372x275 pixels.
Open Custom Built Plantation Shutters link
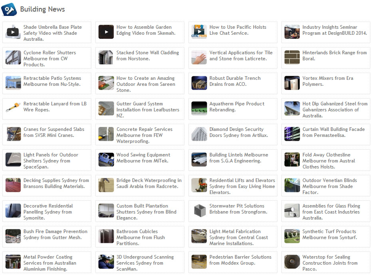coord(146,212)
